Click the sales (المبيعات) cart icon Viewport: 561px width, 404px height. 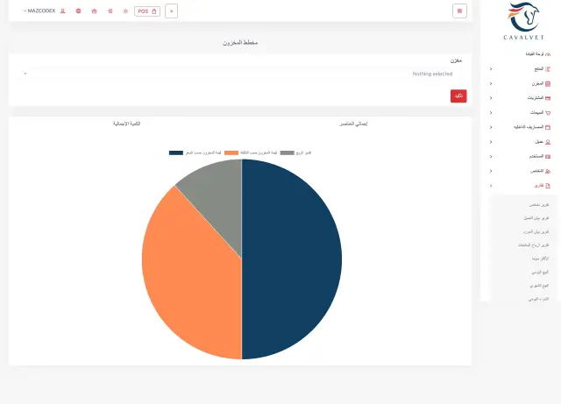point(548,113)
